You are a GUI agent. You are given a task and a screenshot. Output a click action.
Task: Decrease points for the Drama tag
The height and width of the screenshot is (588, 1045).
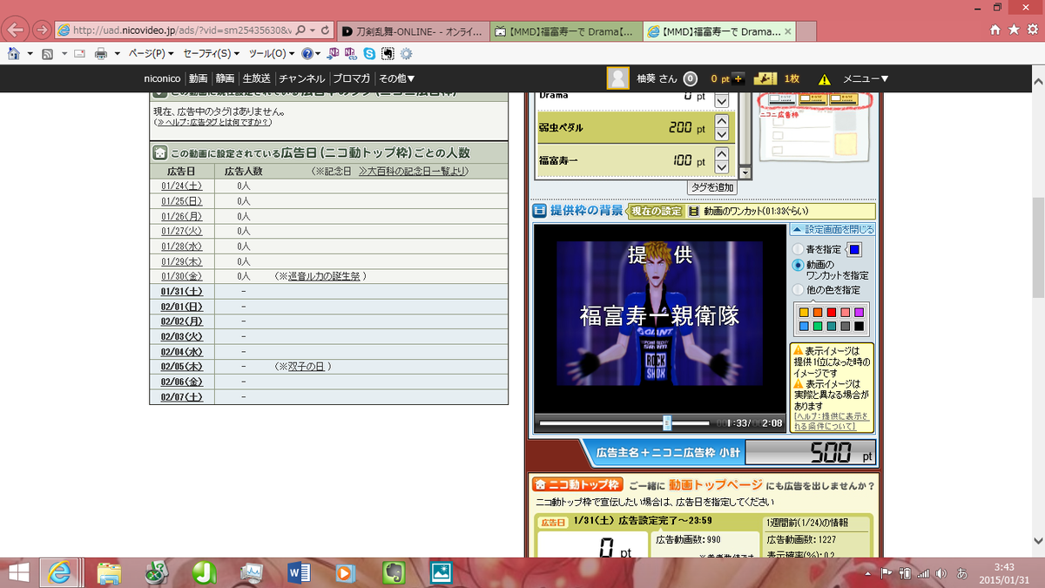(721, 101)
